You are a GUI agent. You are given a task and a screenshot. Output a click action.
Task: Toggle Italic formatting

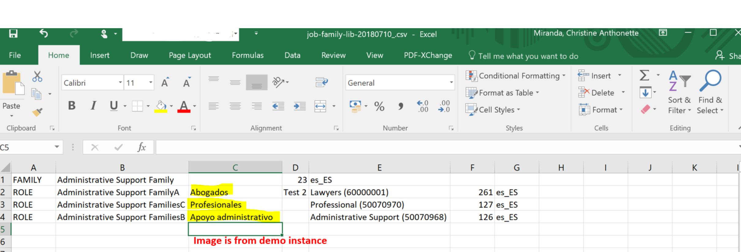(93, 106)
